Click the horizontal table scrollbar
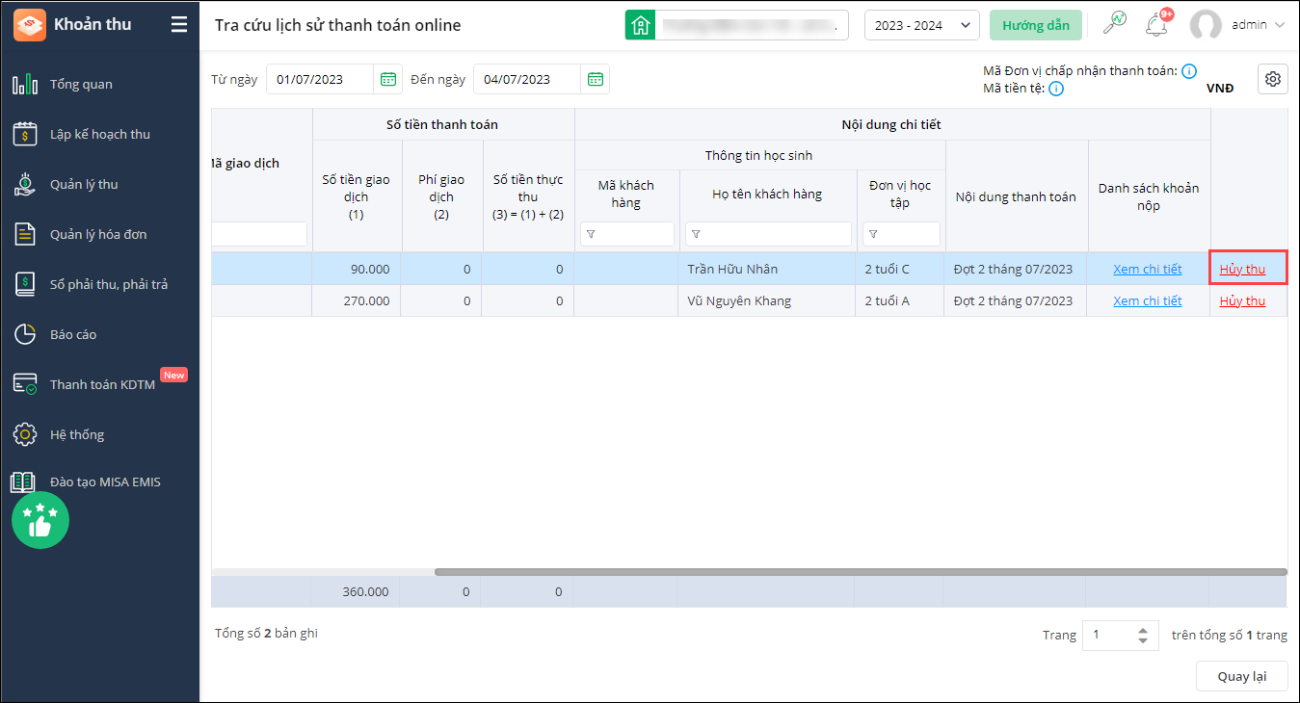The height and width of the screenshot is (703, 1300). tap(861, 572)
